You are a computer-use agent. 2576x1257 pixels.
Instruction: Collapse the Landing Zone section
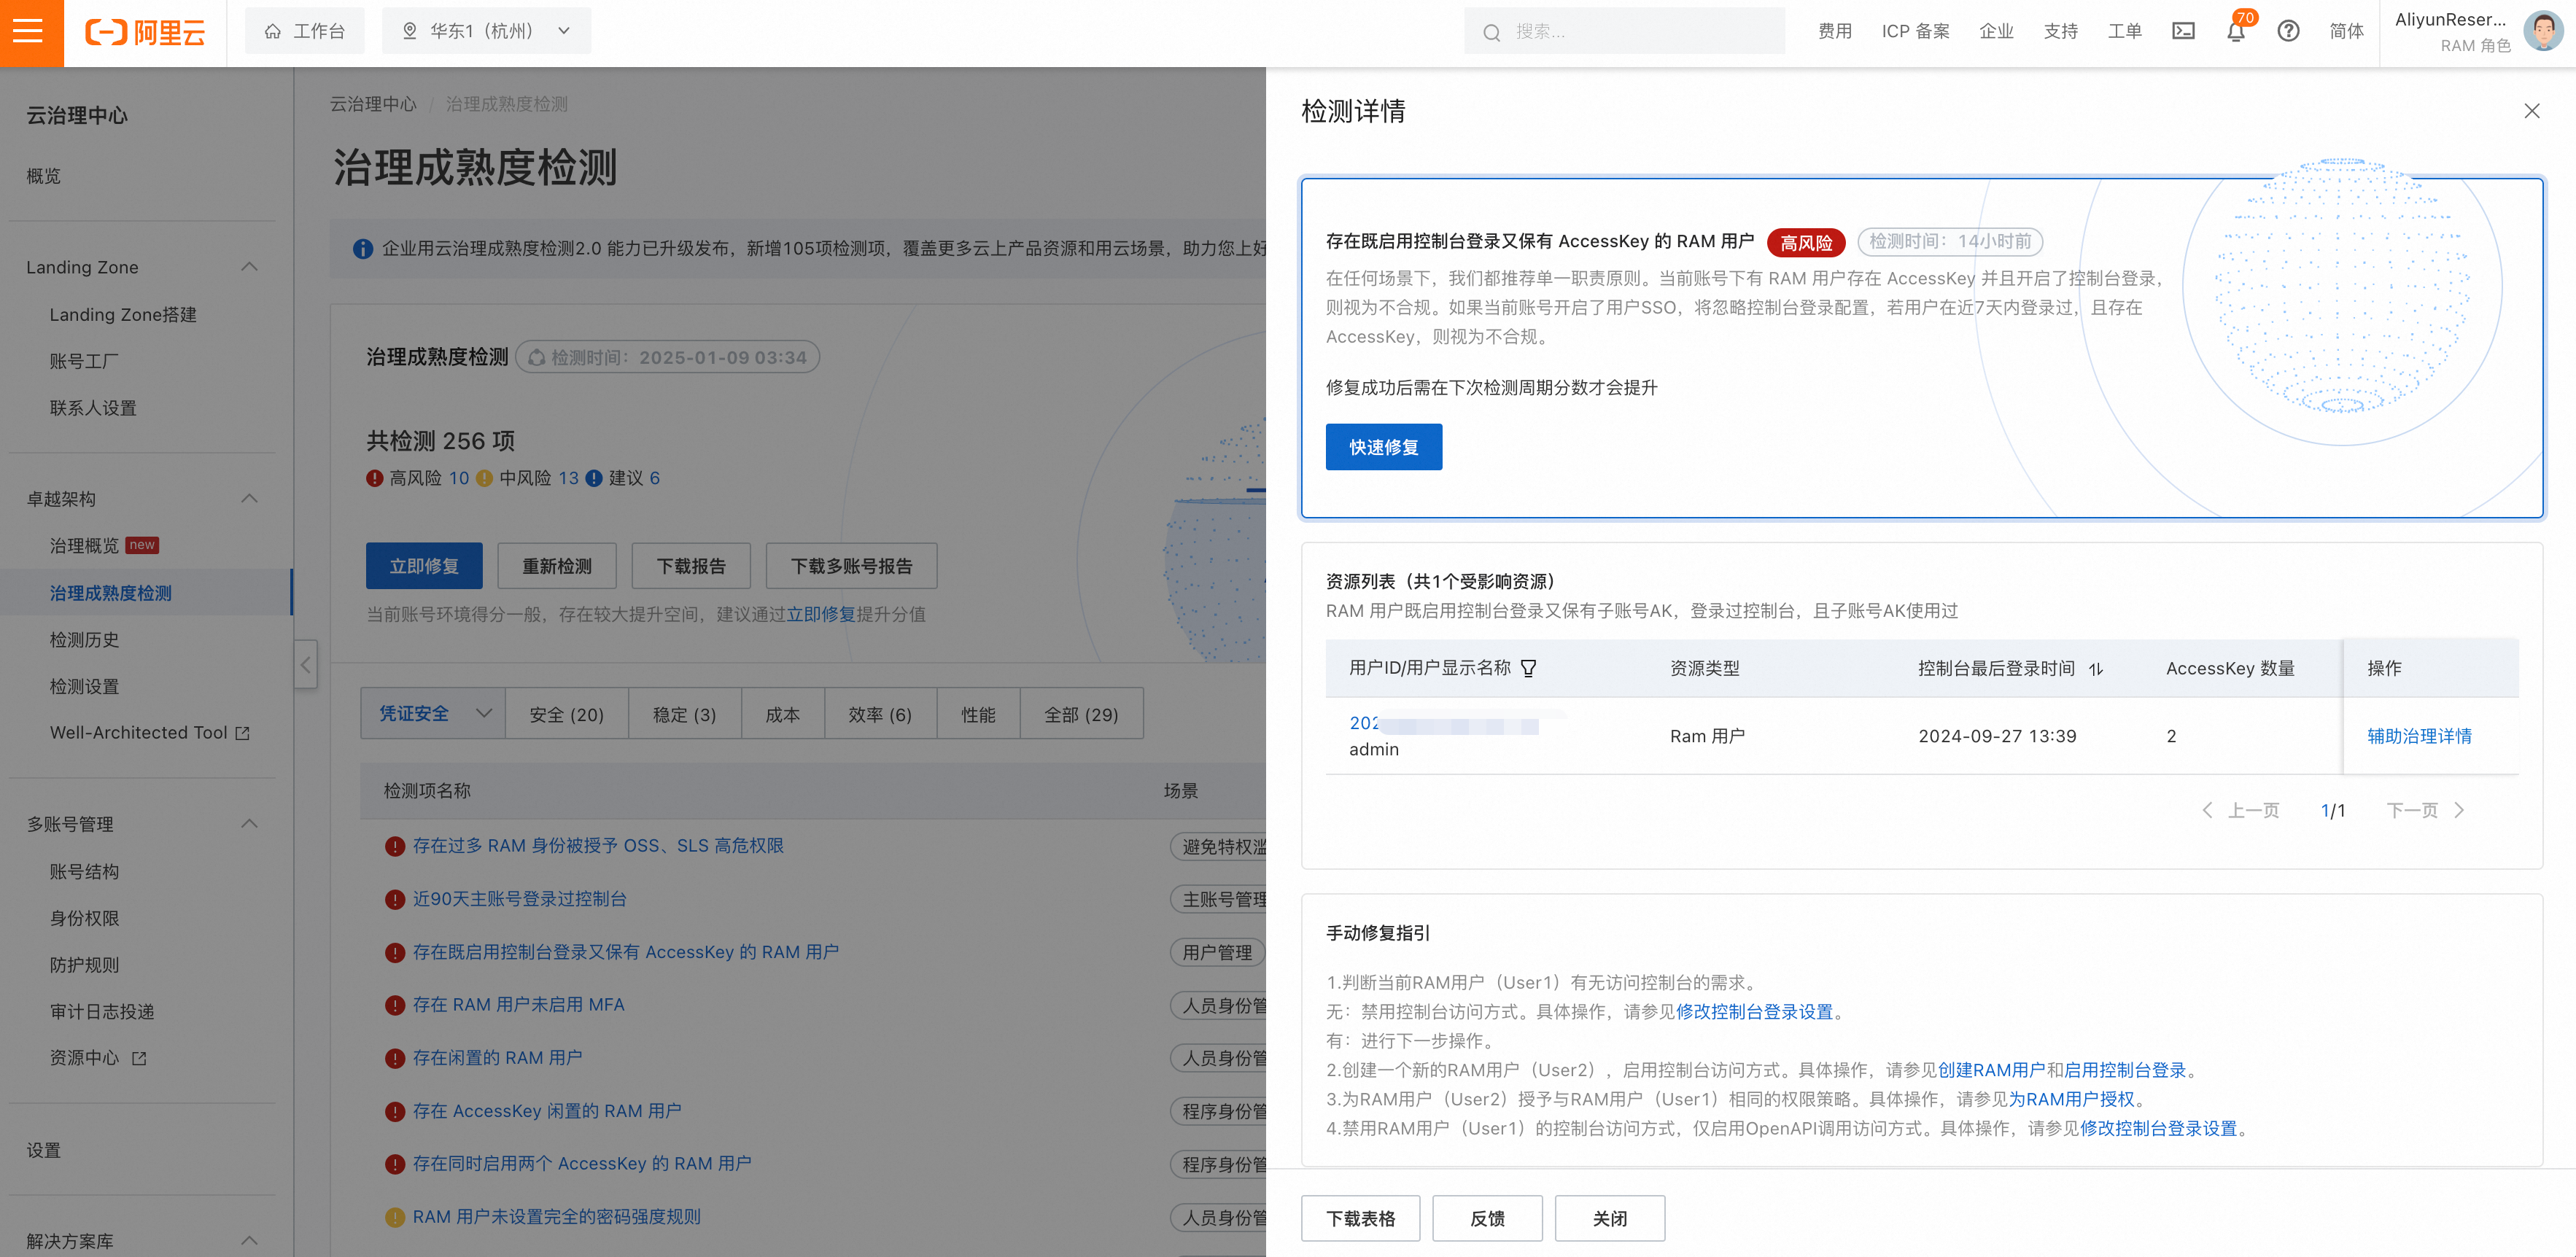point(250,267)
